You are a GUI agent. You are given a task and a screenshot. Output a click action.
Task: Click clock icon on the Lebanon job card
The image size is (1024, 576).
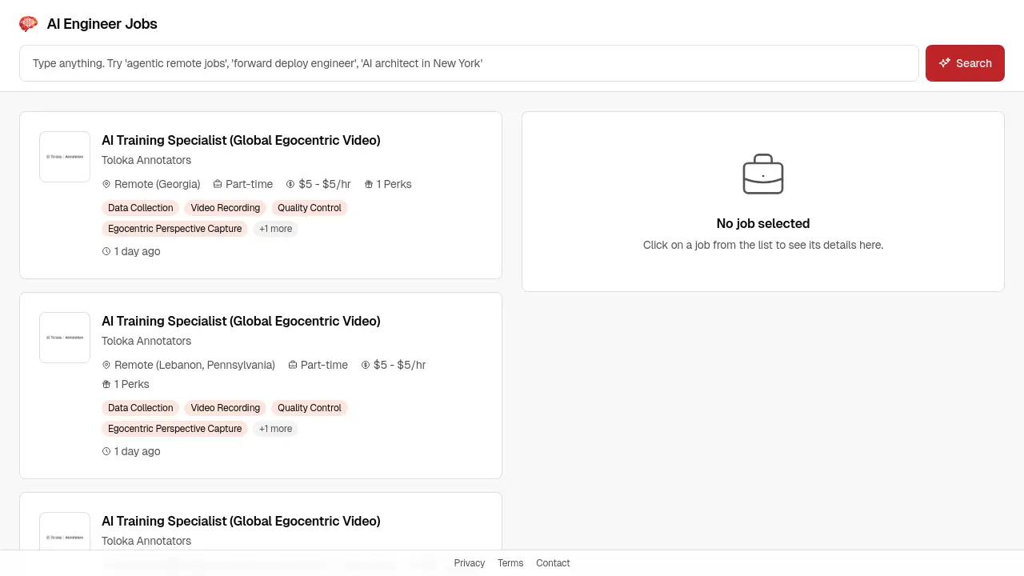106,451
